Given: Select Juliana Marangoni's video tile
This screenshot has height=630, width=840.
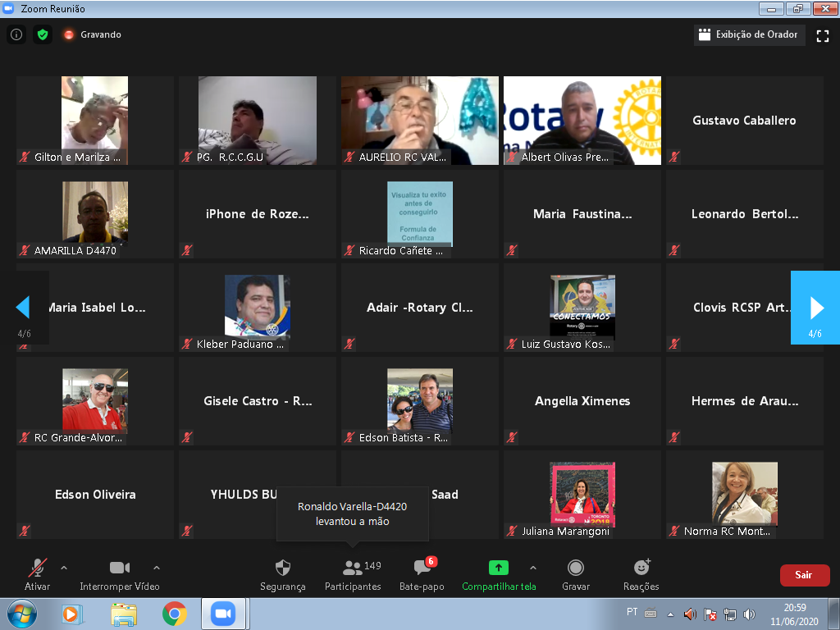Looking at the screenshot, I should (582, 494).
